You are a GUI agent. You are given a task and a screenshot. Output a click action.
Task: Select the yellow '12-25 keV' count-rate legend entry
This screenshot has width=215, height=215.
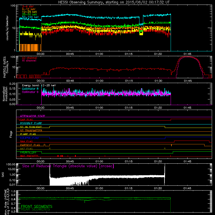[30, 12]
